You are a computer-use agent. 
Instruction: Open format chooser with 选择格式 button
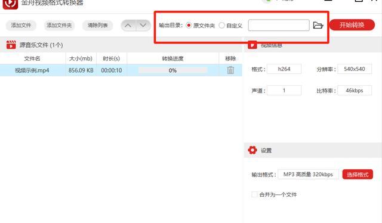[358, 174]
